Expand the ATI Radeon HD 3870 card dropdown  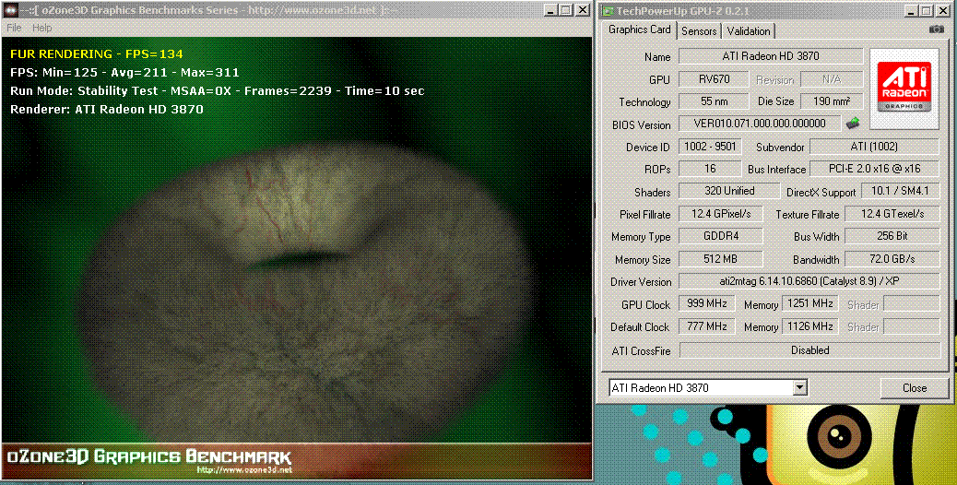[x=799, y=387]
